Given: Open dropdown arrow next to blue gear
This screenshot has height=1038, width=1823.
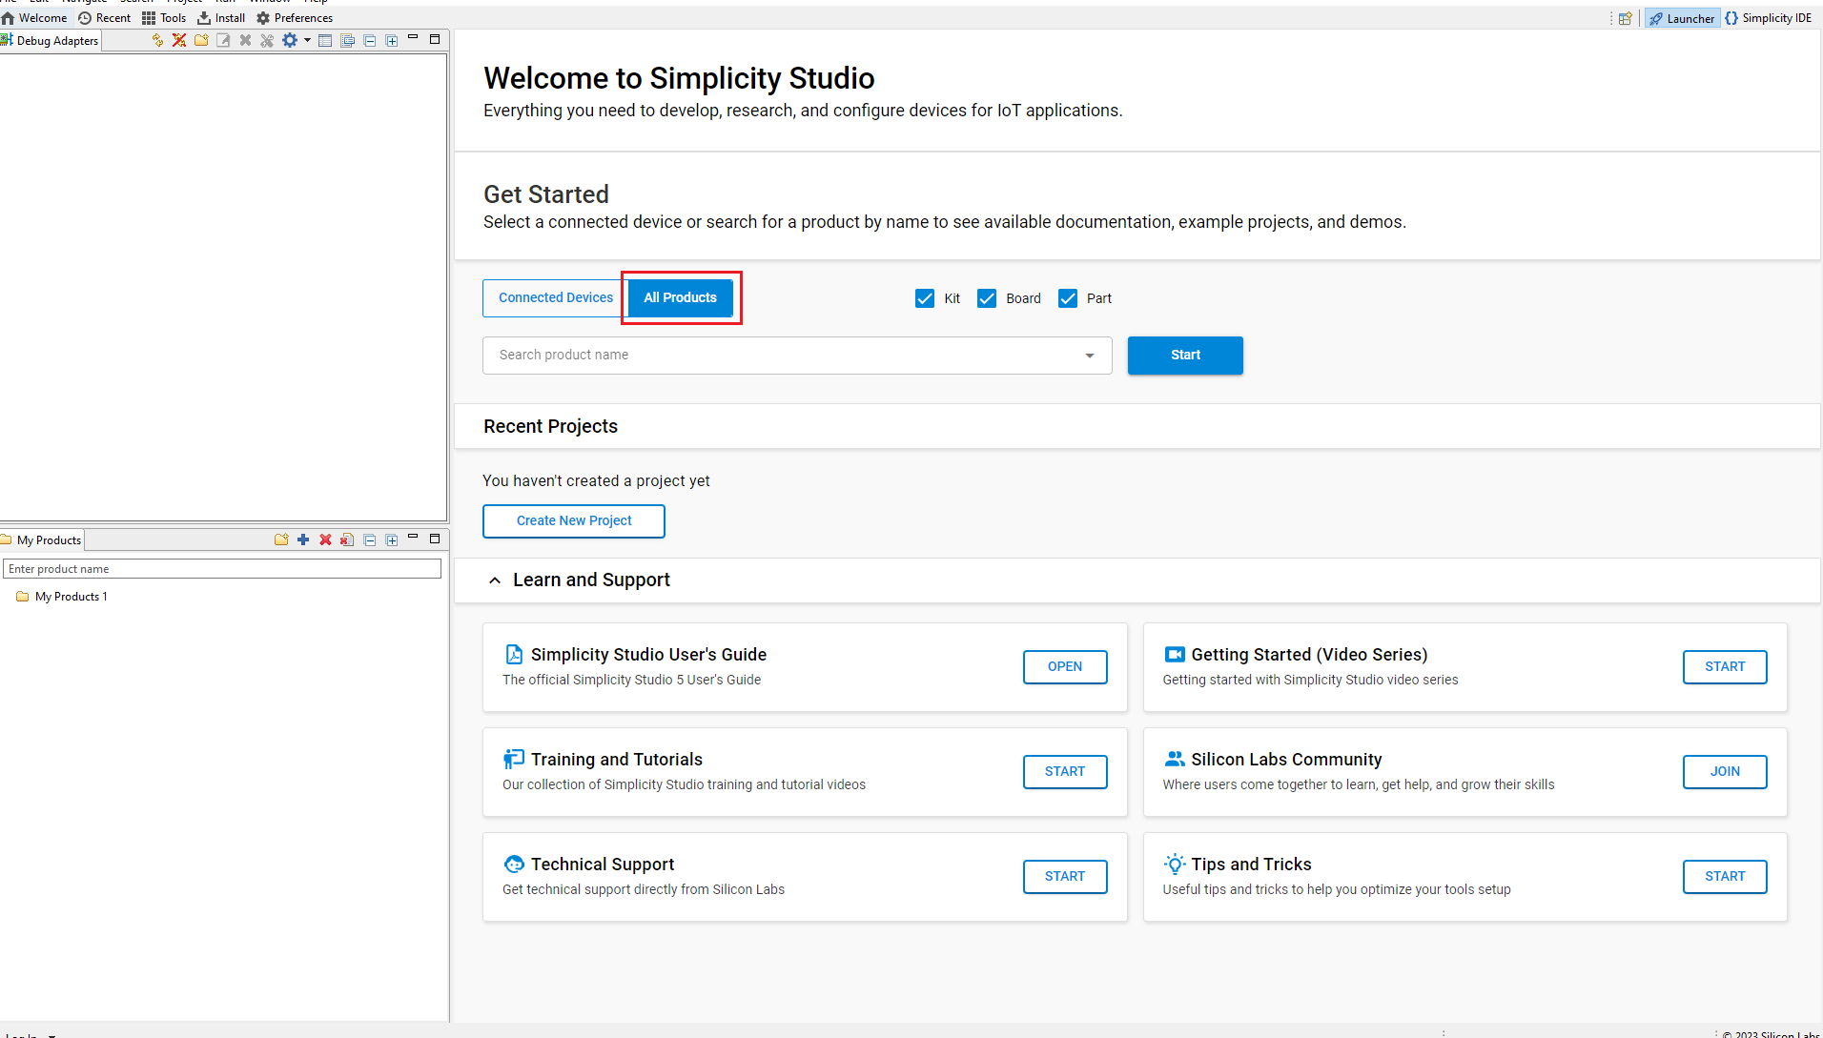Looking at the screenshot, I should [307, 40].
